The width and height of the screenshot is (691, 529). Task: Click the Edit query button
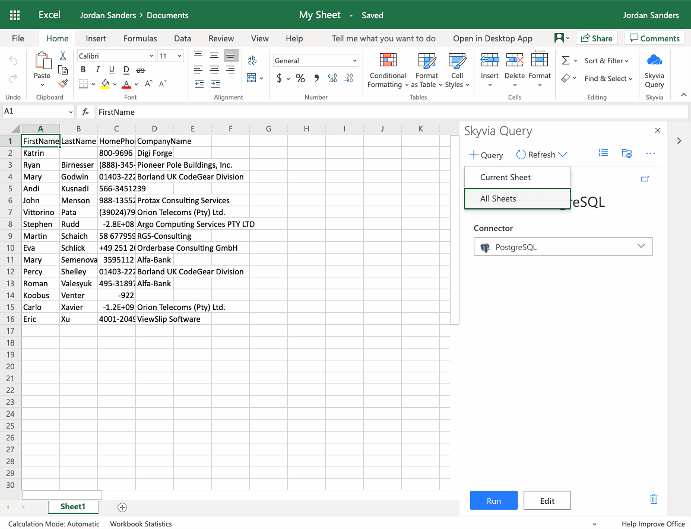click(547, 501)
